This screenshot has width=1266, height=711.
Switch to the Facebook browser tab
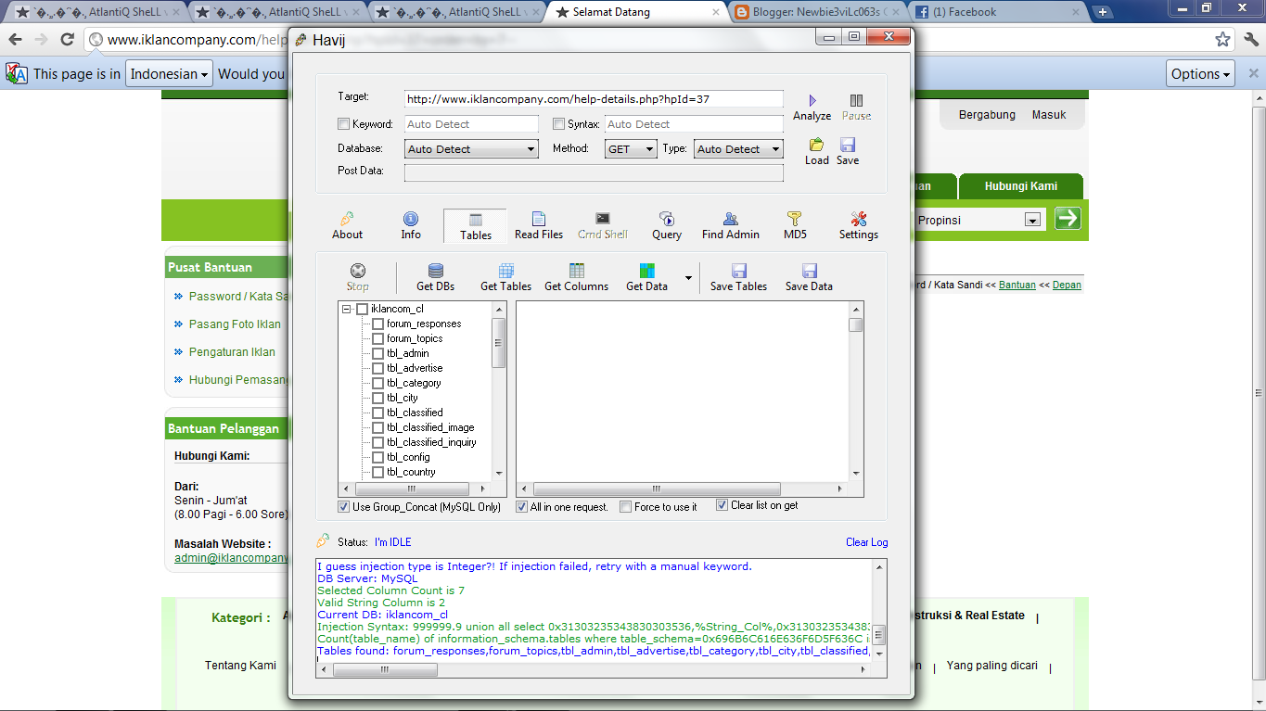[996, 12]
